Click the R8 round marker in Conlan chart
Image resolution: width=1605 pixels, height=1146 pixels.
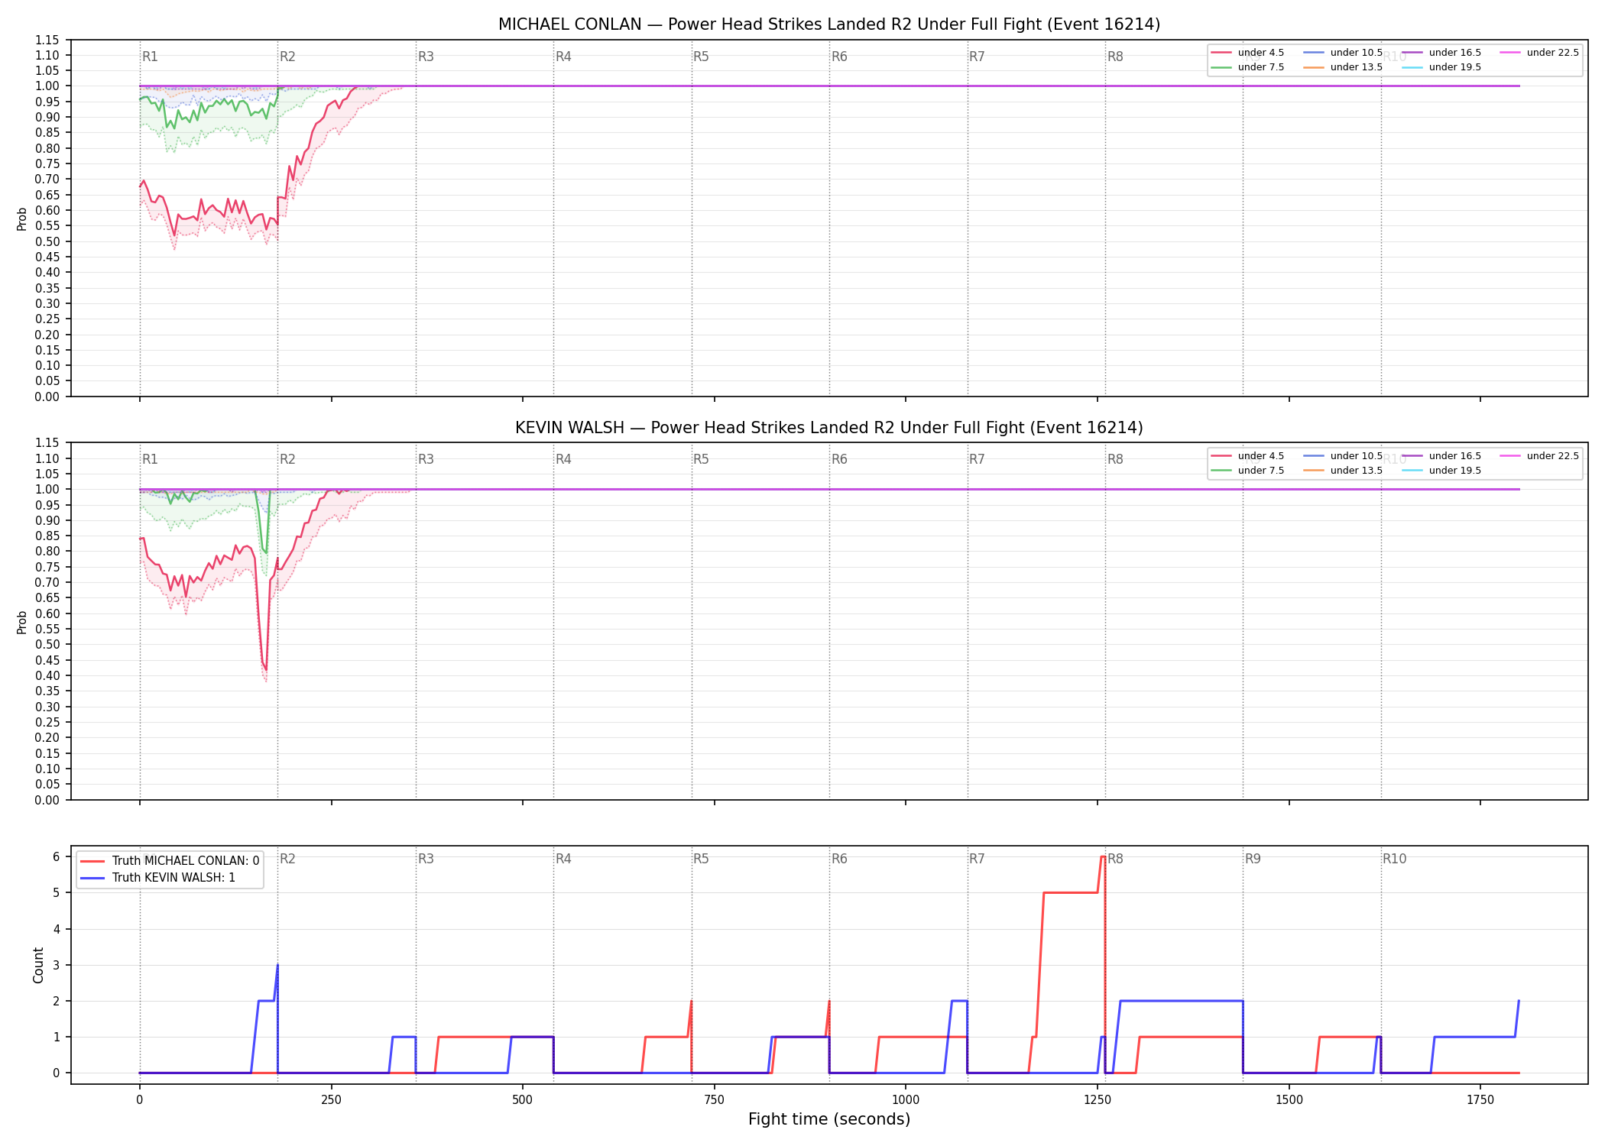pos(1115,57)
